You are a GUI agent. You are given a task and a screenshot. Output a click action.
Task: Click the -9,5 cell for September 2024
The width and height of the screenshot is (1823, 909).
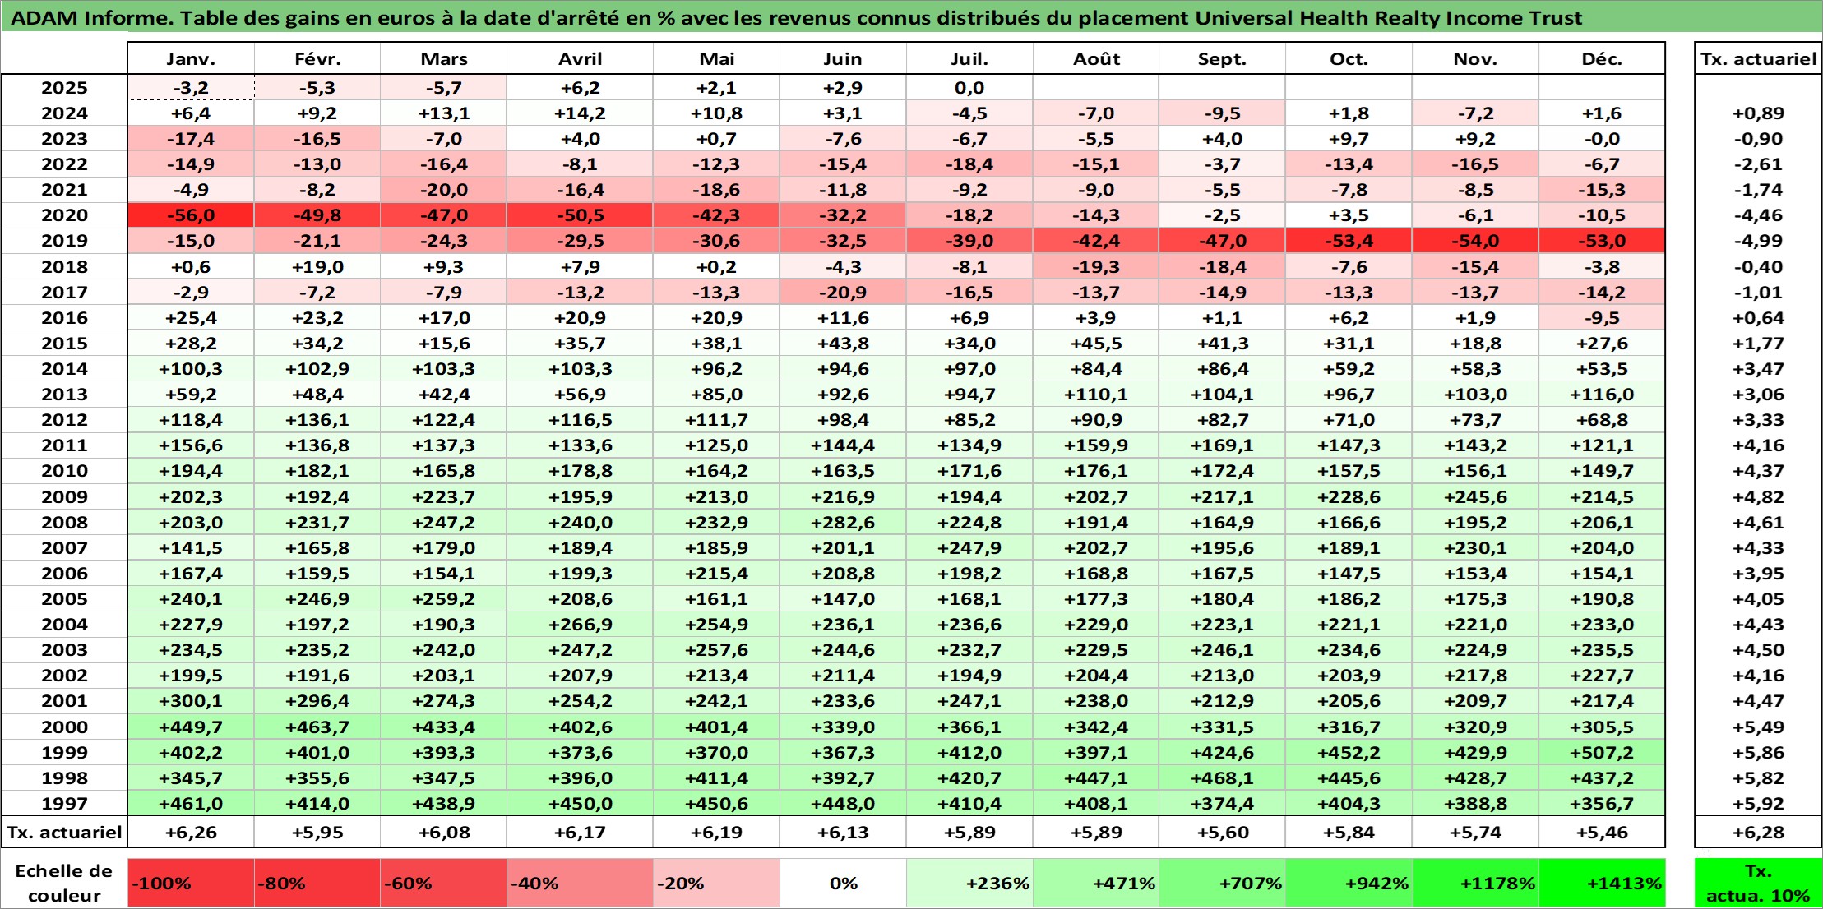pyautogui.click(x=1222, y=113)
